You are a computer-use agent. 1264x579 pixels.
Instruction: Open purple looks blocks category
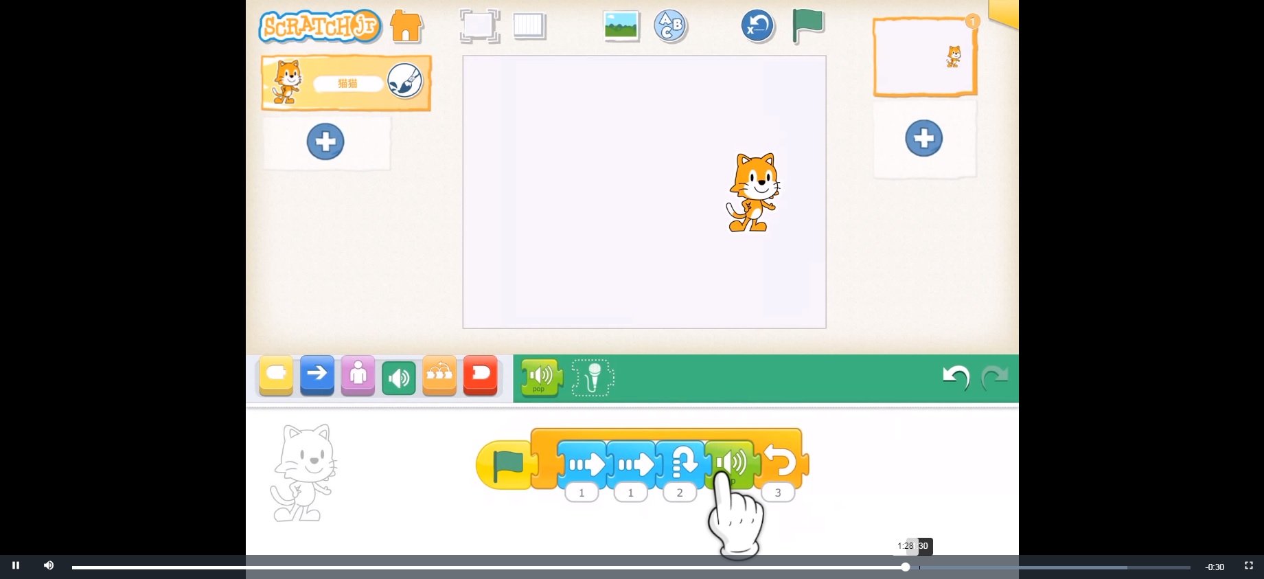[x=358, y=375]
